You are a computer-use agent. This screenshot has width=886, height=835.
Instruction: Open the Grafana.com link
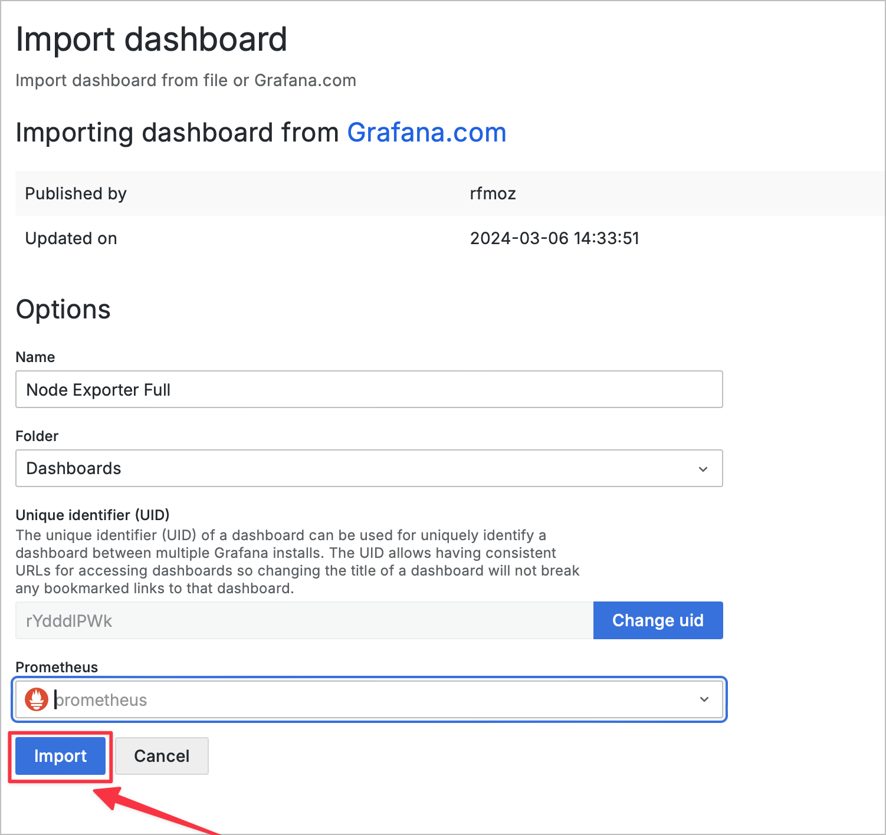(x=426, y=133)
